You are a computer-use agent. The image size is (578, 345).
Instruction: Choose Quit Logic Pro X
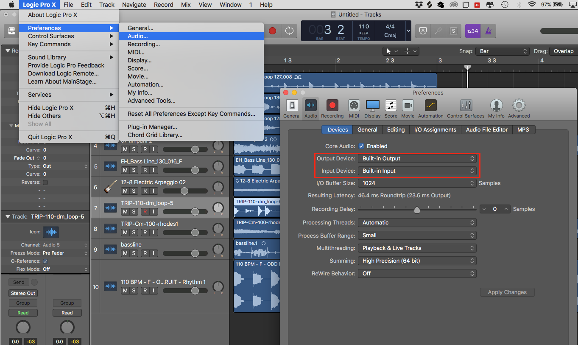[x=69, y=137]
